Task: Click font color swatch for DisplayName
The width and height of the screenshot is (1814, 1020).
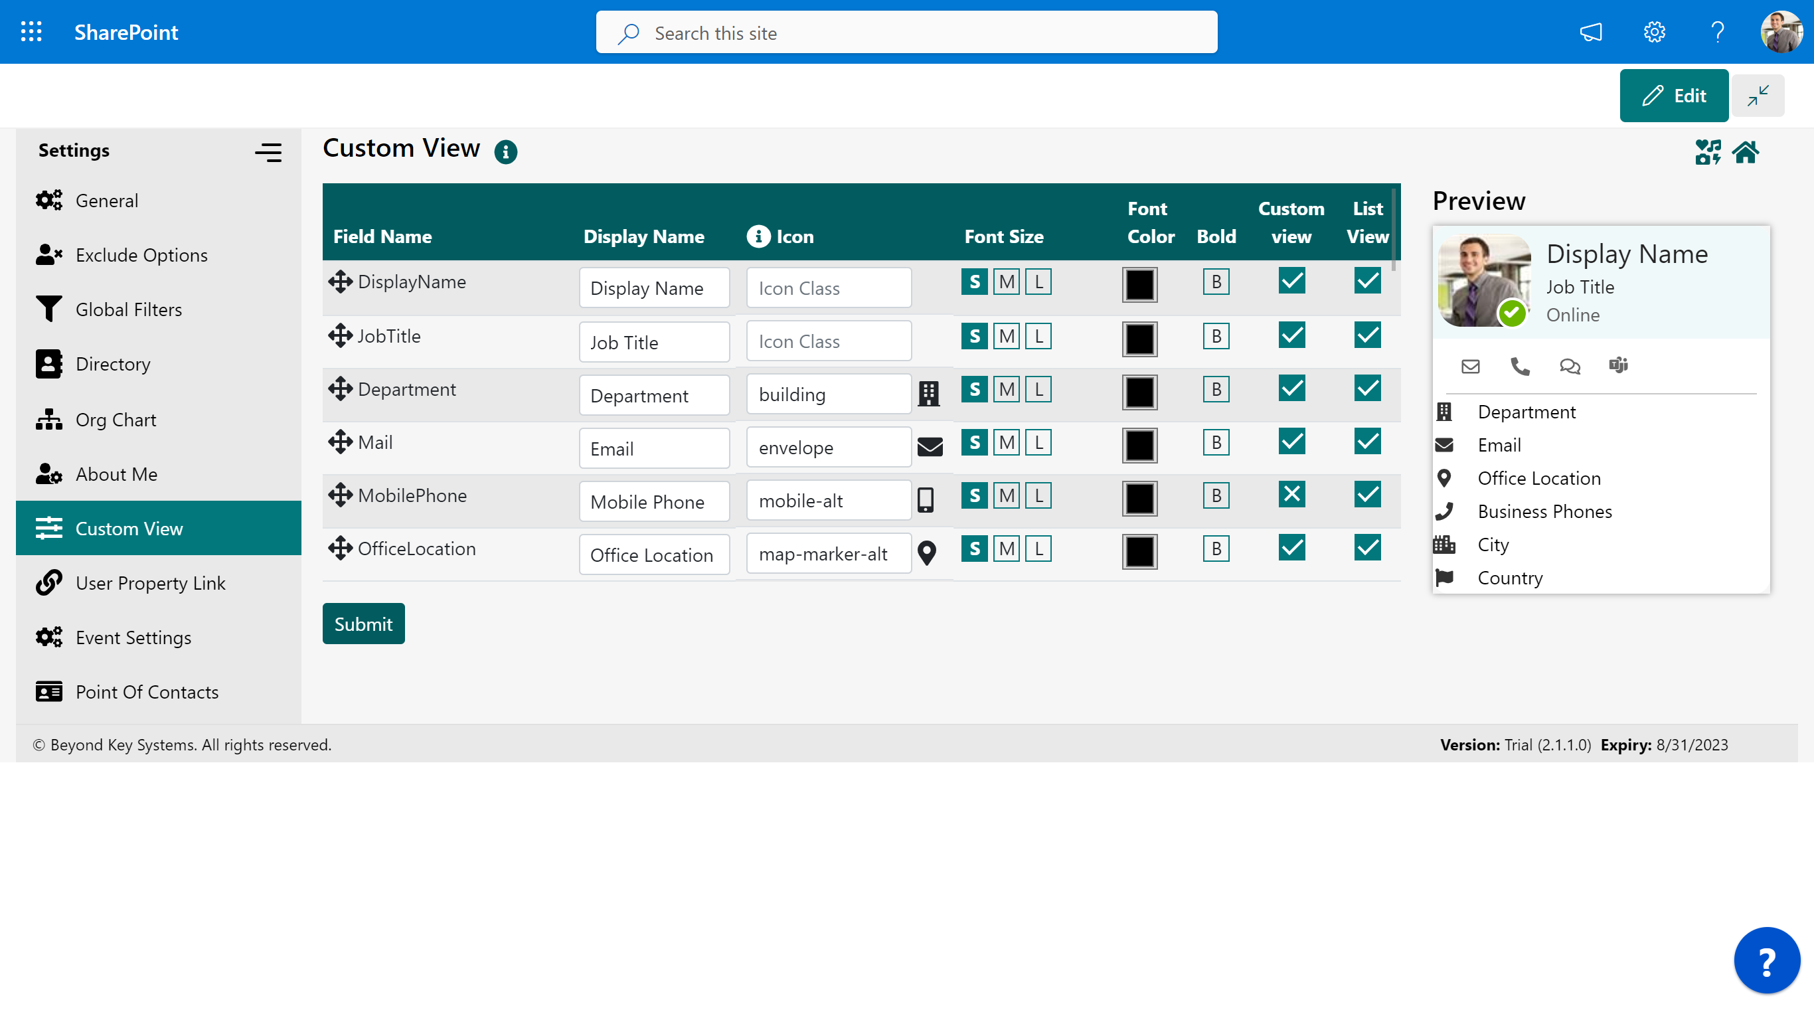Action: [1140, 285]
